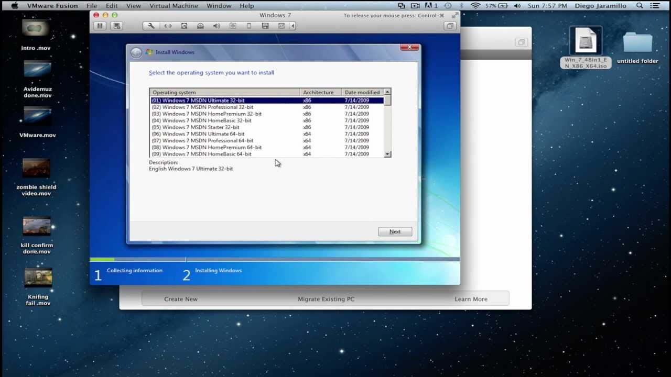Click the Bluetooth icon in menu bar
Image resolution: width=671 pixels, height=377 pixels.
(x=462, y=6)
